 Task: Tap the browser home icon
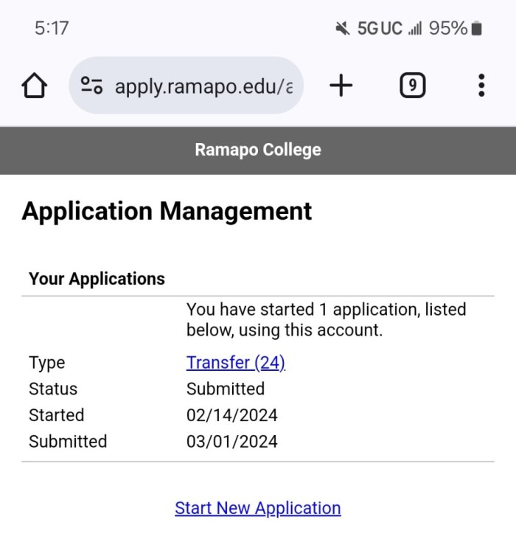coord(34,86)
